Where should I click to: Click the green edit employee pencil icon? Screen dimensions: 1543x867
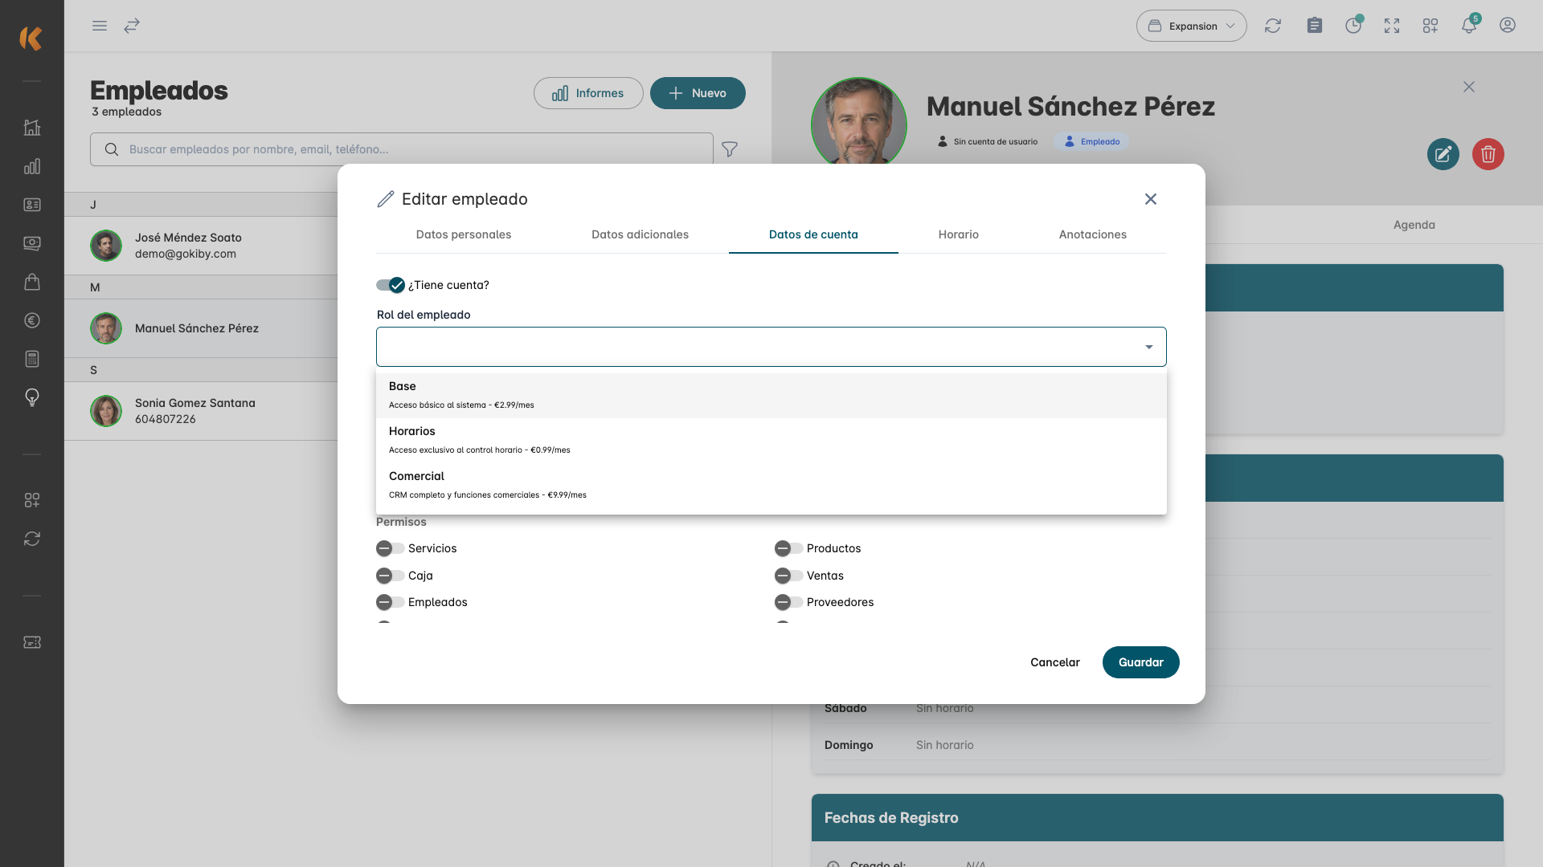click(1443, 154)
